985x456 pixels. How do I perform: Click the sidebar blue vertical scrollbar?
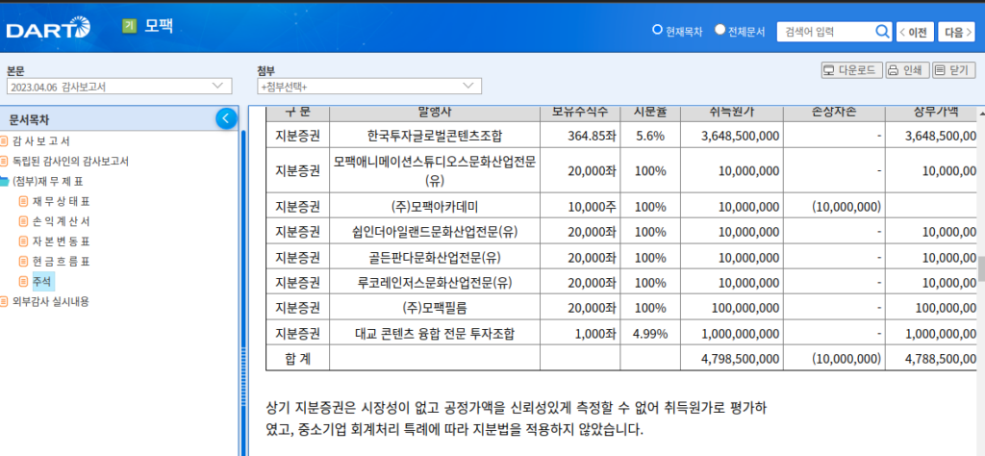tap(243, 292)
